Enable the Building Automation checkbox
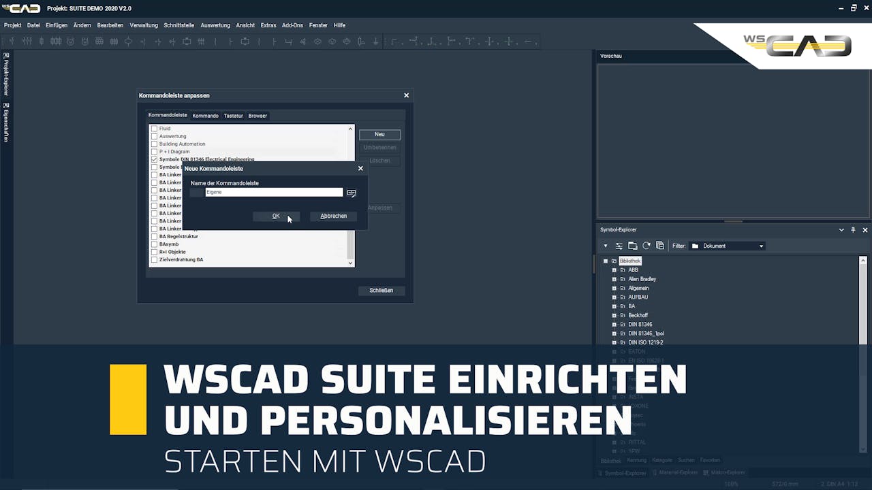This screenshot has width=872, height=490. pyautogui.click(x=154, y=144)
